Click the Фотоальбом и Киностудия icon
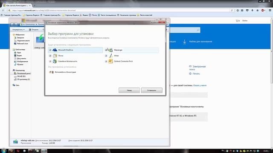 click(51, 72)
